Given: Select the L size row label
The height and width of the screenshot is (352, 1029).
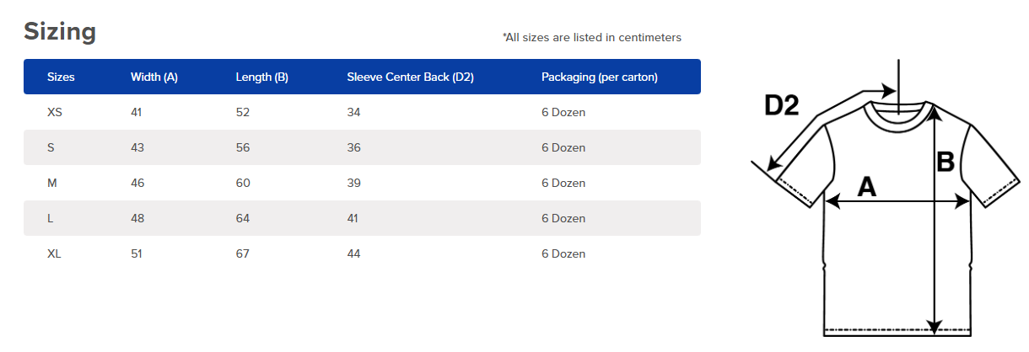Looking at the screenshot, I should click(51, 218).
